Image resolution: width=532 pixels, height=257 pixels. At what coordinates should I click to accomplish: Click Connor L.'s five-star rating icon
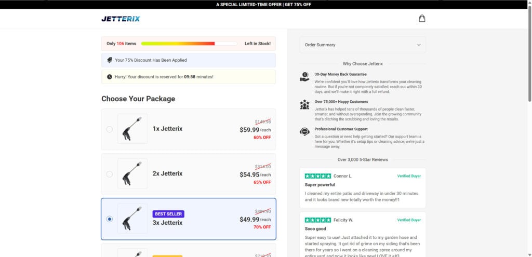(317, 176)
